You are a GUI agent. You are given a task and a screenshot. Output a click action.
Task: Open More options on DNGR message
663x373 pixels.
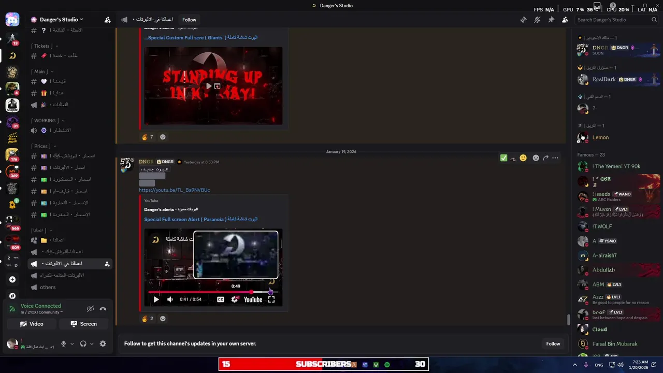[555, 158]
